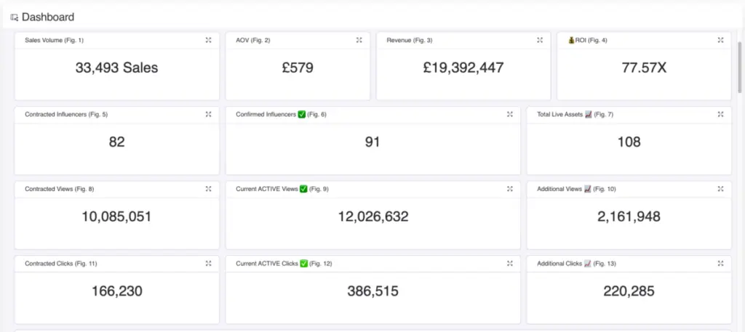Maximize the Contracted Influencers card
The image size is (745, 332).
[208, 114]
